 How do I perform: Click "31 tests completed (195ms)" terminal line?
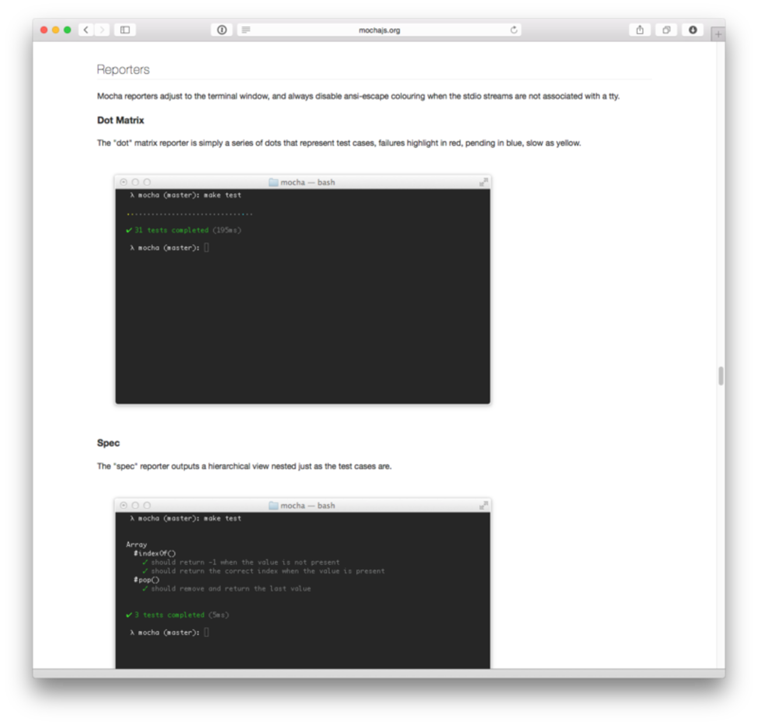pyautogui.click(x=183, y=230)
